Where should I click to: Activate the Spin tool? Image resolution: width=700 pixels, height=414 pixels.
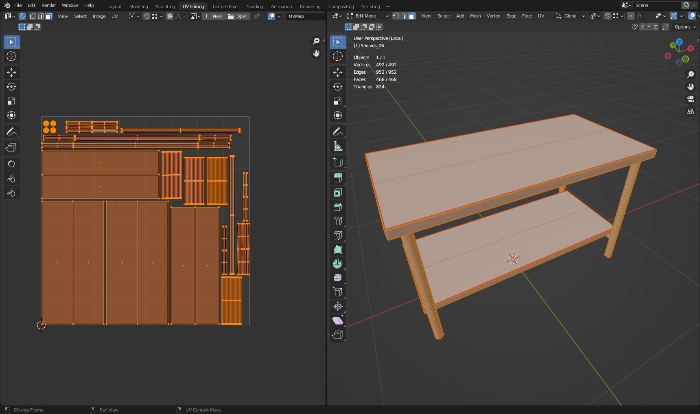(x=338, y=264)
